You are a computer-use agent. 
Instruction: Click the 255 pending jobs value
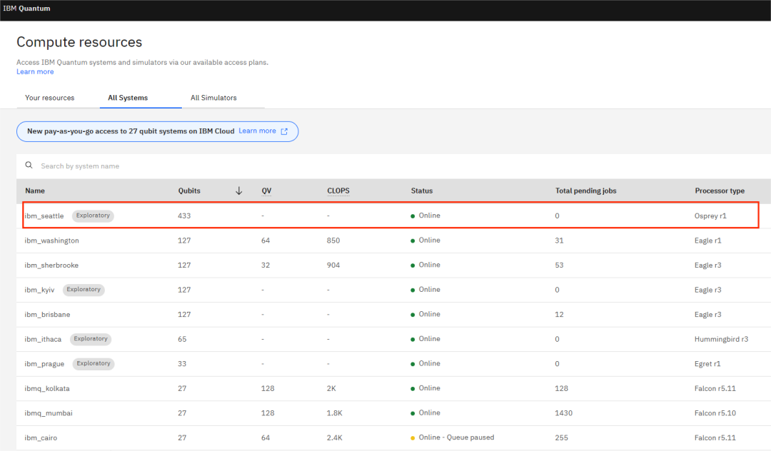click(562, 437)
